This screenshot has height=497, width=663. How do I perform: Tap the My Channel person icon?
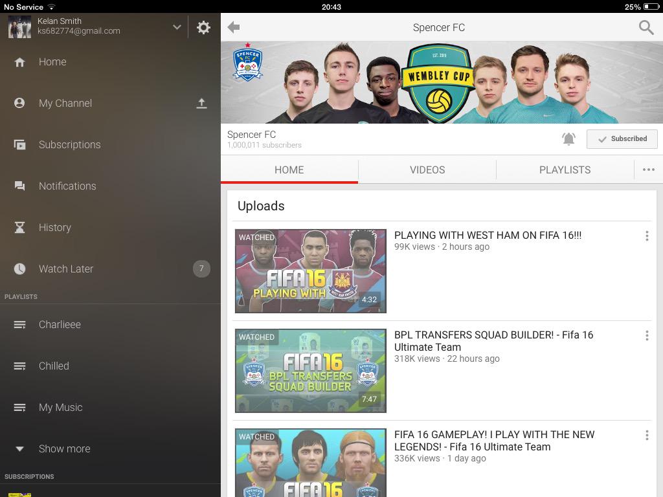(19, 103)
